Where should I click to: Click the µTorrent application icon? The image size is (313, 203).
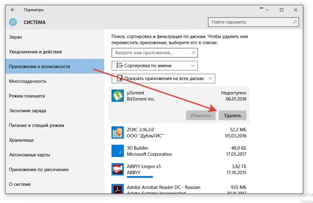(x=118, y=96)
